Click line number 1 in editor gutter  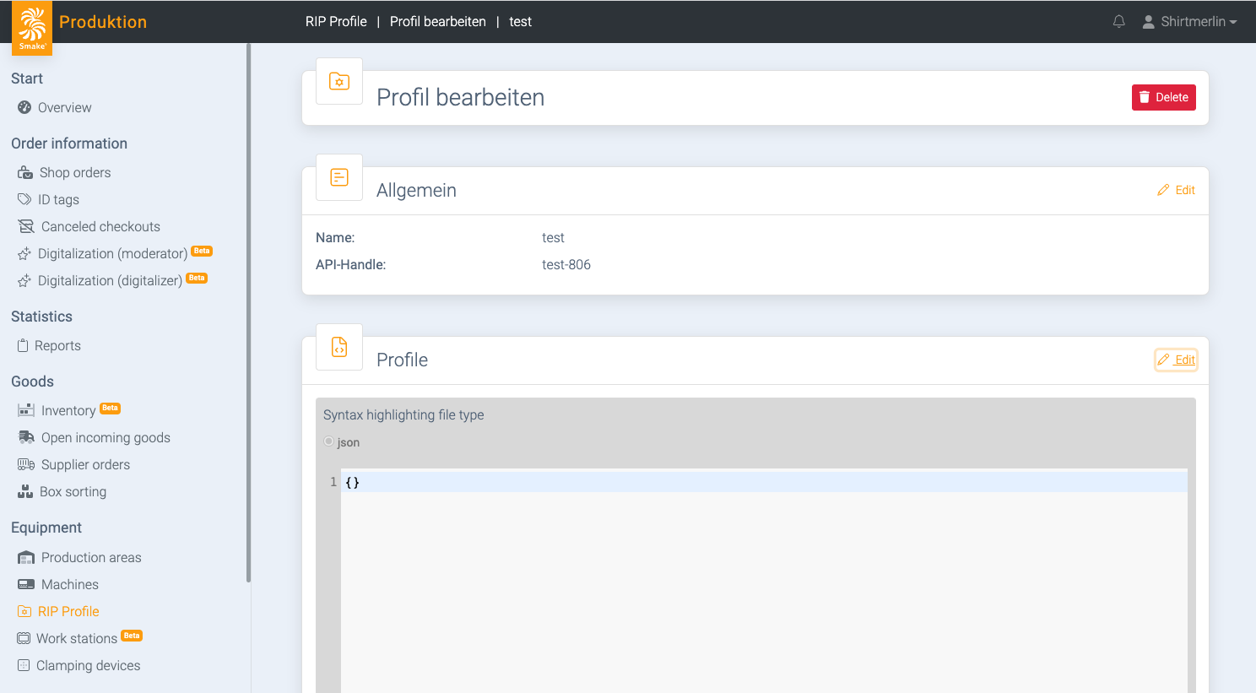click(x=333, y=482)
